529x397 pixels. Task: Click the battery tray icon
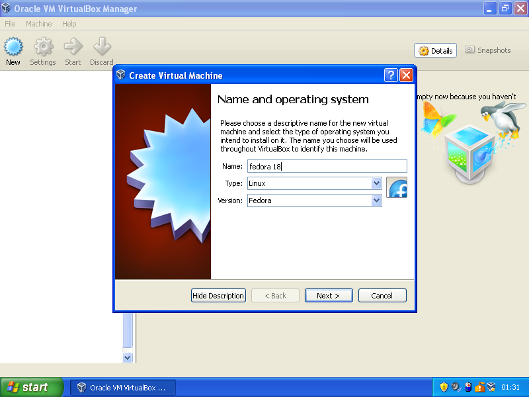click(468, 387)
